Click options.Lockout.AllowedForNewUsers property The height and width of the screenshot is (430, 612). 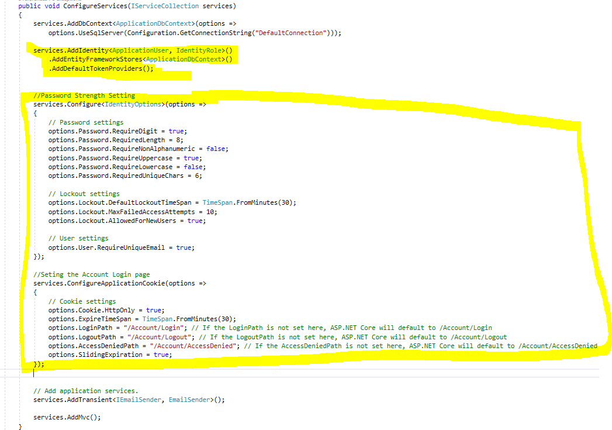(x=112, y=221)
